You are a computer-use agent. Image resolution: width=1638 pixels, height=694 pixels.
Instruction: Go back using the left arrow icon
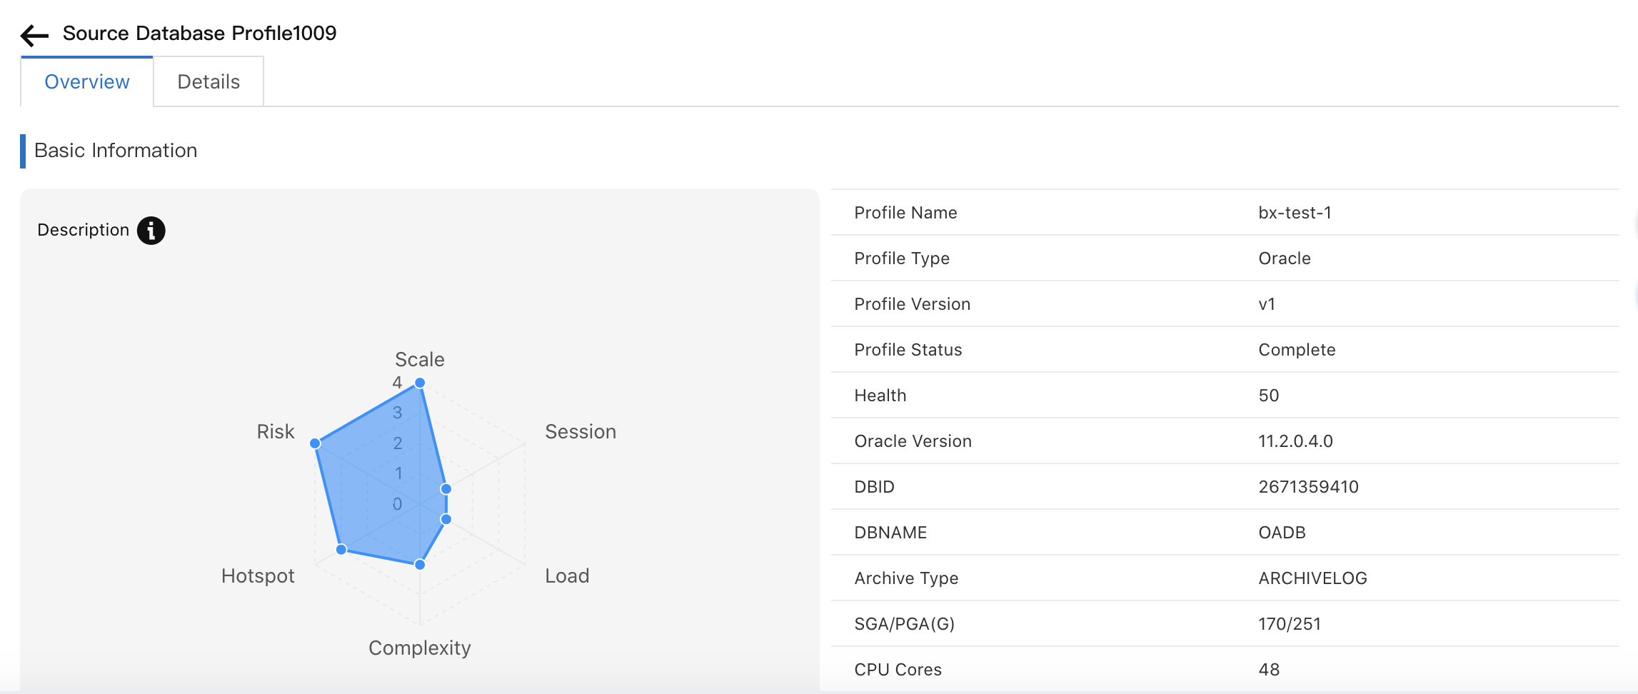pyautogui.click(x=34, y=35)
